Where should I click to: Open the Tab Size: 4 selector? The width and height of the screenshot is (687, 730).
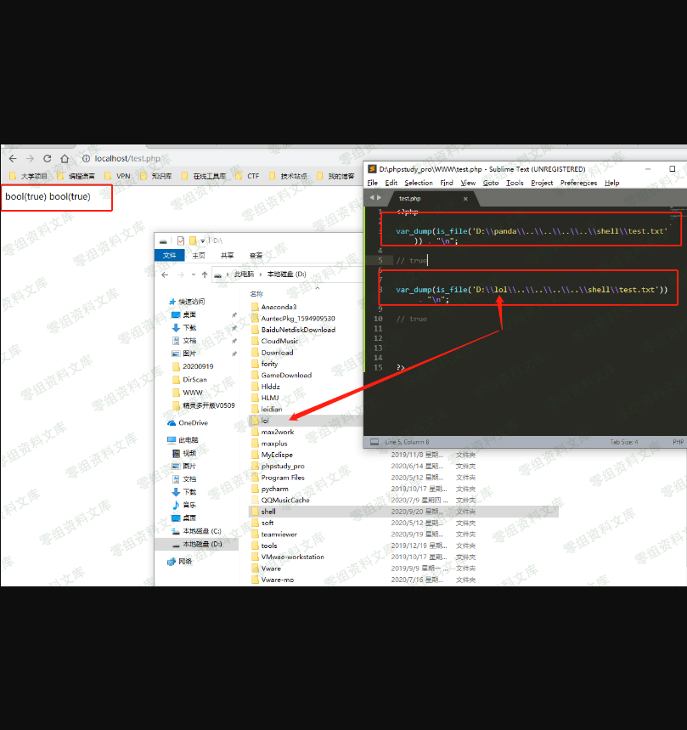tap(623, 442)
